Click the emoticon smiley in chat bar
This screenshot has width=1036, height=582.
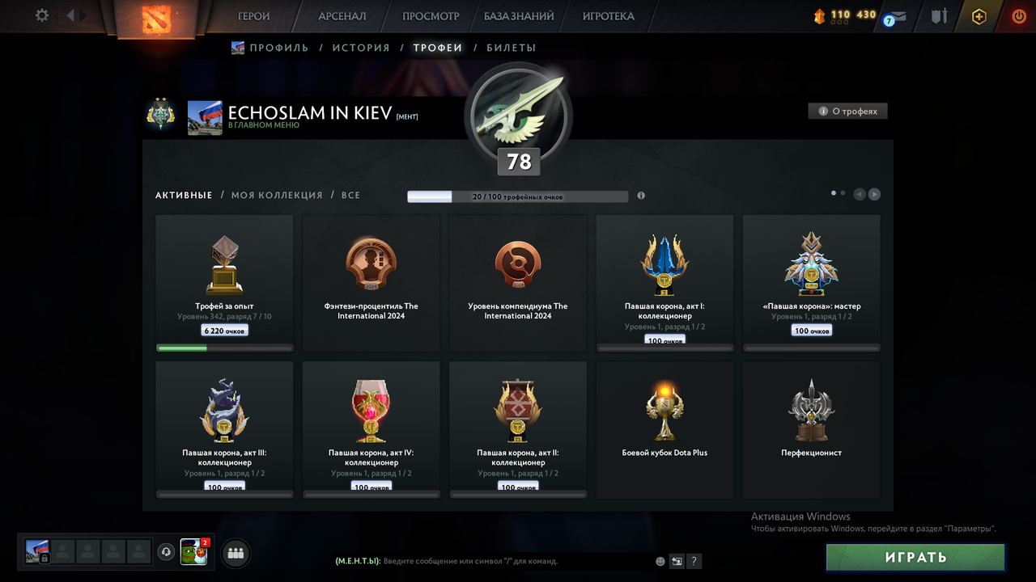pos(660,561)
